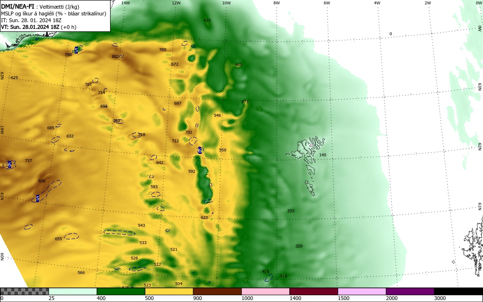Click the pink 1000–1400 legend swatch
The image size is (483, 302).
pyautogui.click(x=265, y=291)
